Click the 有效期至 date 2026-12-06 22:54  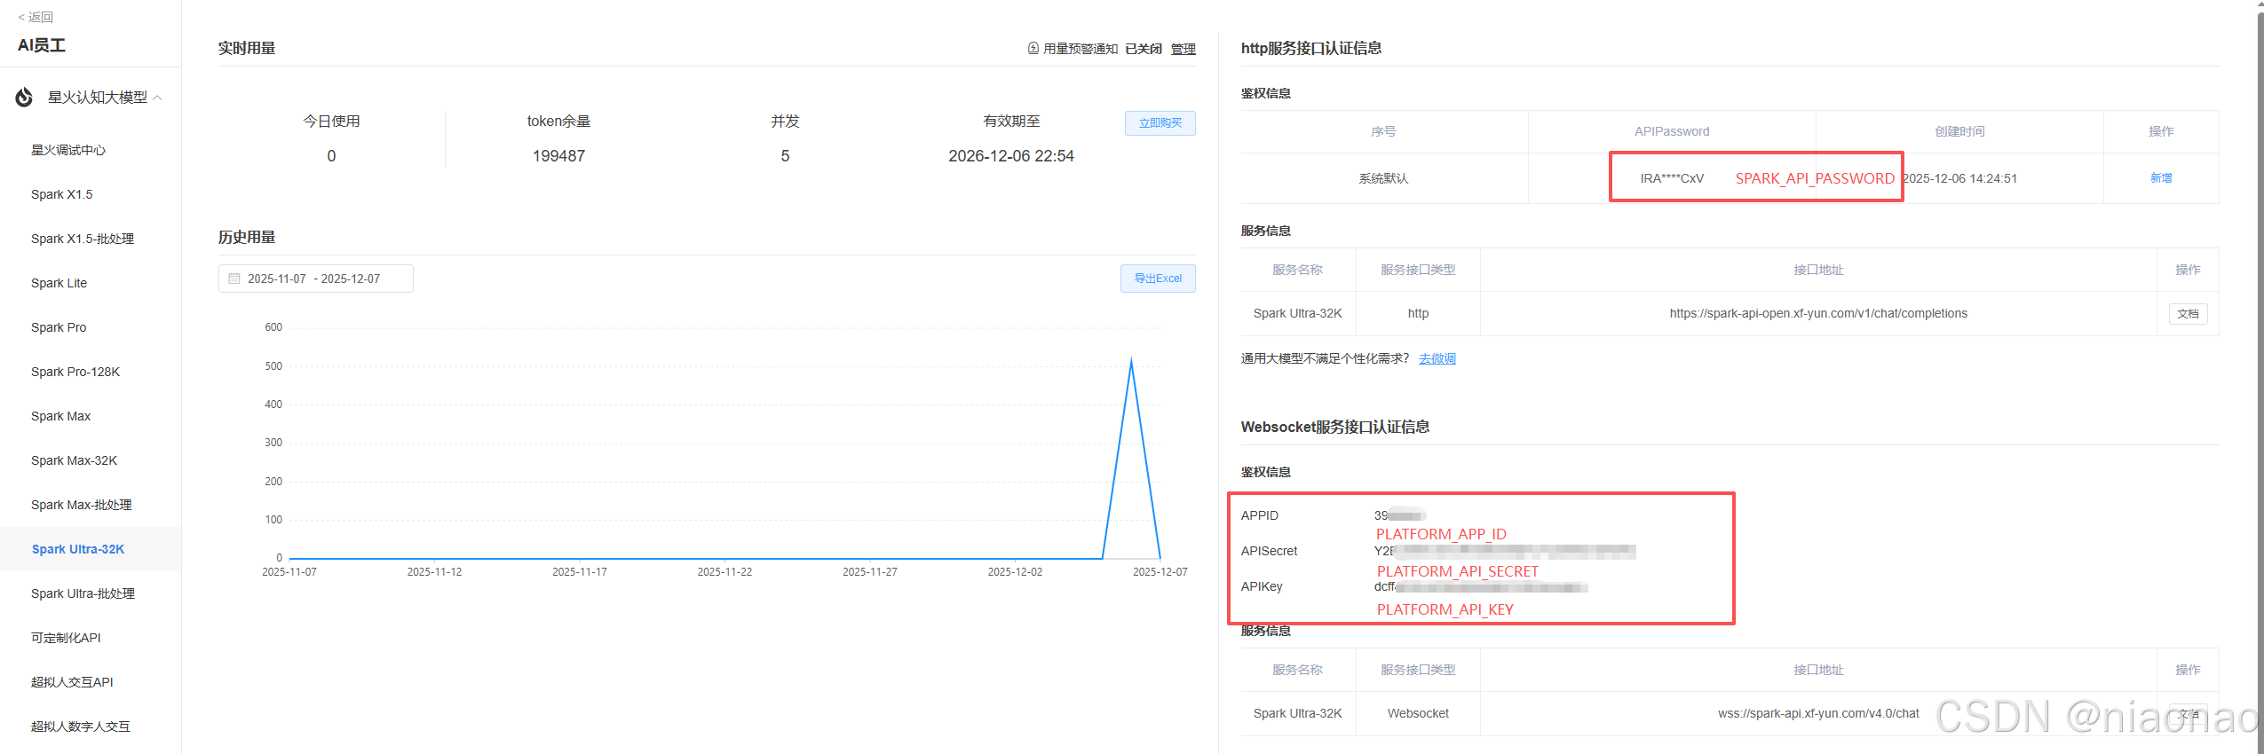click(x=1010, y=156)
